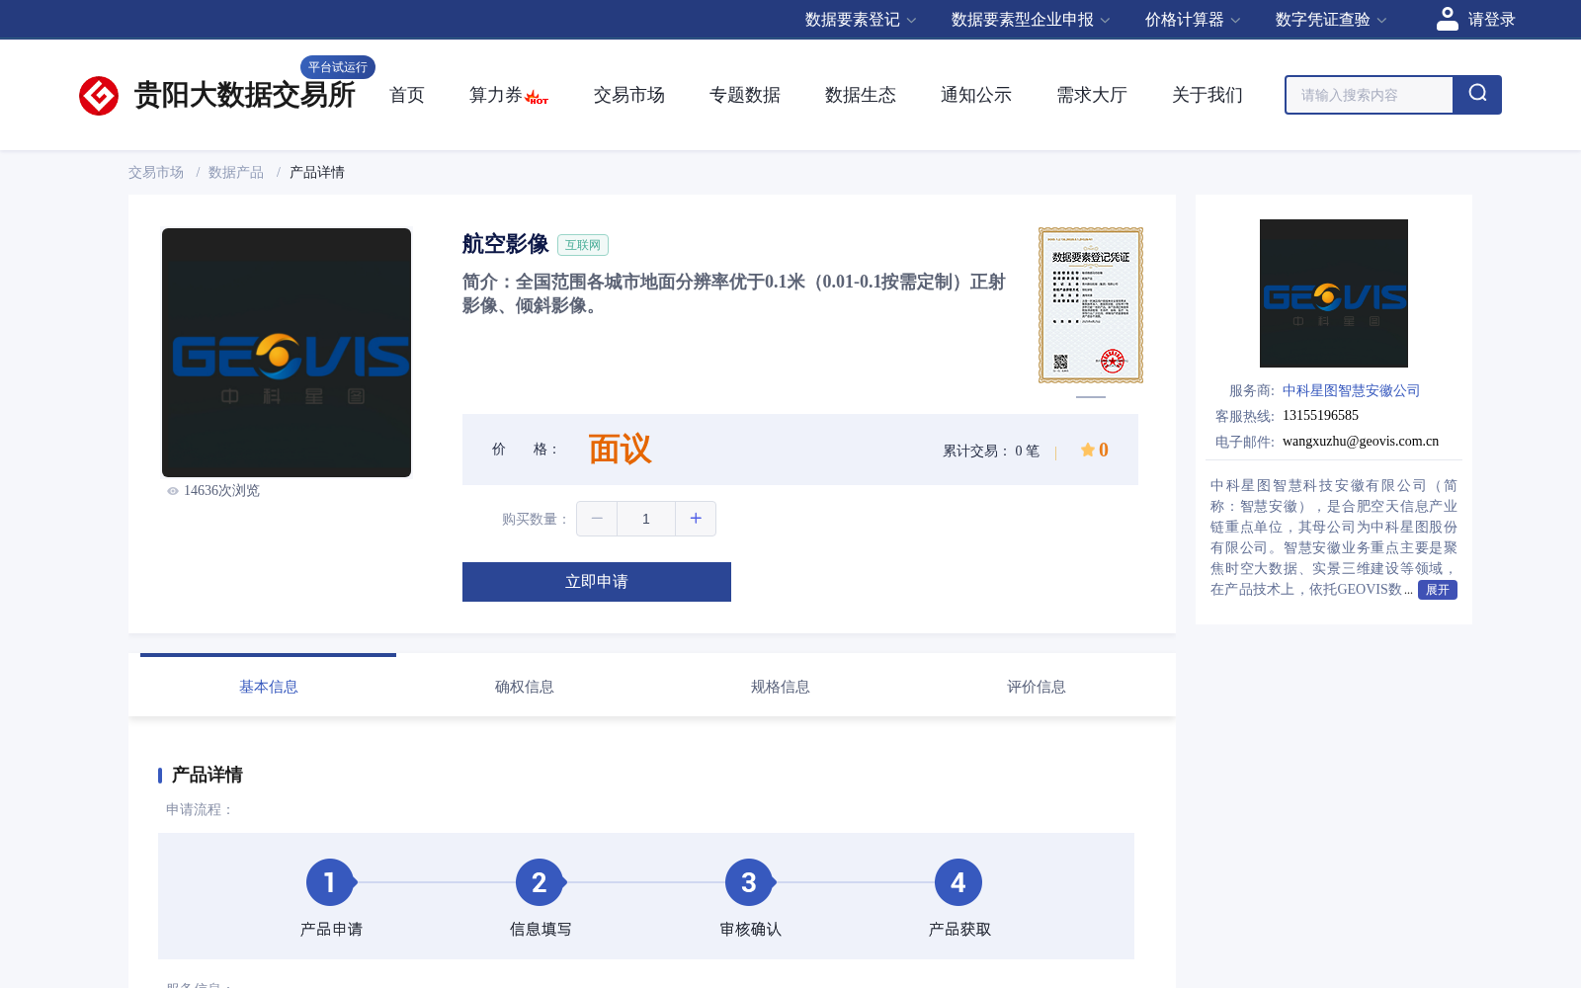The height and width of the screenshot is (988, 1581).
Task: Click the 面议 price text
Action: click(620, 450)
